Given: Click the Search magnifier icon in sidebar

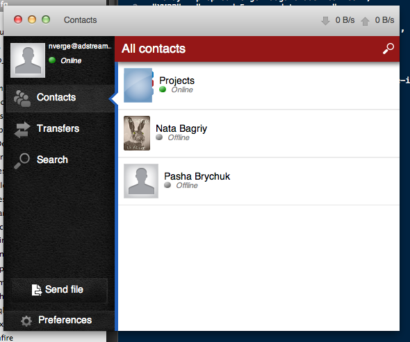Looking at the screenshot, I should [22, 161].
